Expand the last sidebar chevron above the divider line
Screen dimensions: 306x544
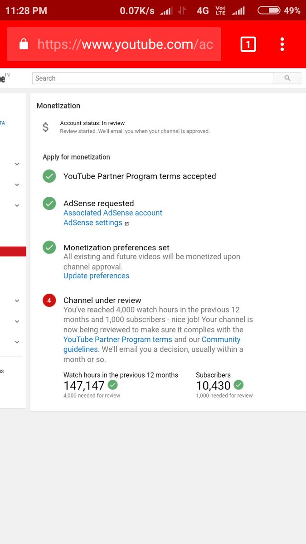(x=17, y=342)
